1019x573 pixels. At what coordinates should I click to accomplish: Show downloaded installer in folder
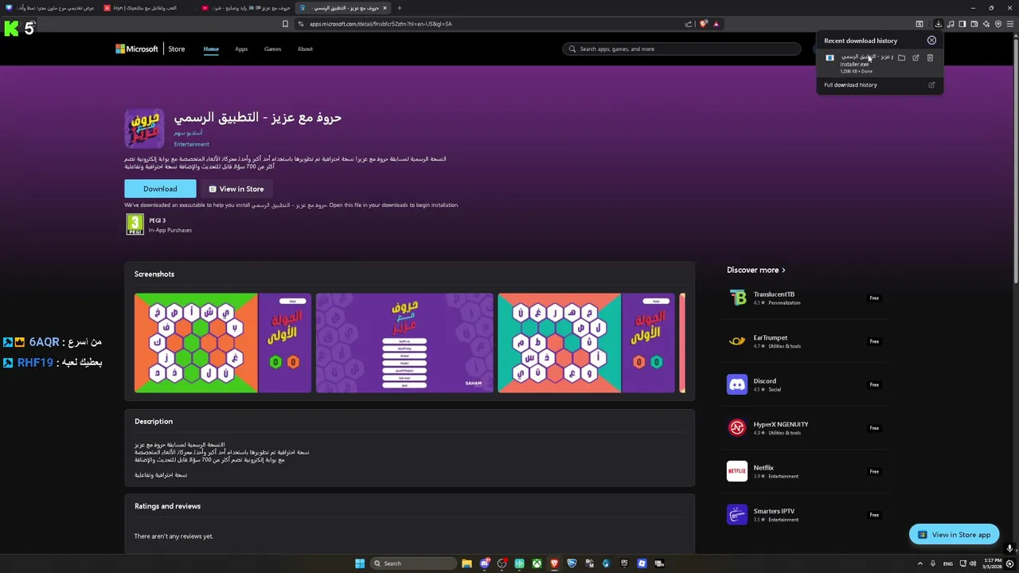coord(901,57)
